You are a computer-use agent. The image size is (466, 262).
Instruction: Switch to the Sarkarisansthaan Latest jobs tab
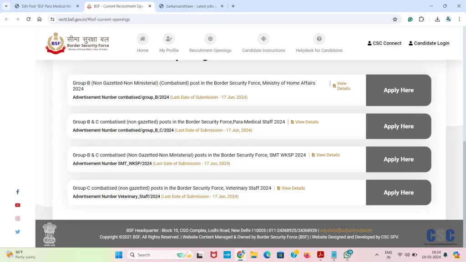click(191, 6)
